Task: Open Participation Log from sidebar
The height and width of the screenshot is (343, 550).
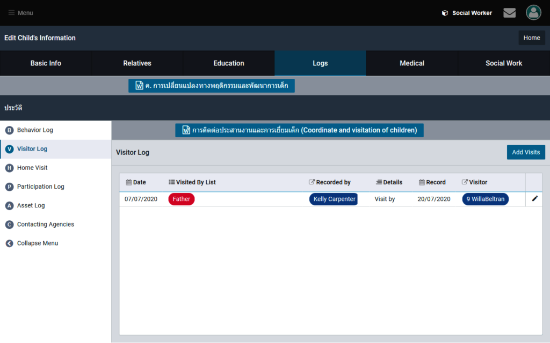Action: click(x=40, y=187)
